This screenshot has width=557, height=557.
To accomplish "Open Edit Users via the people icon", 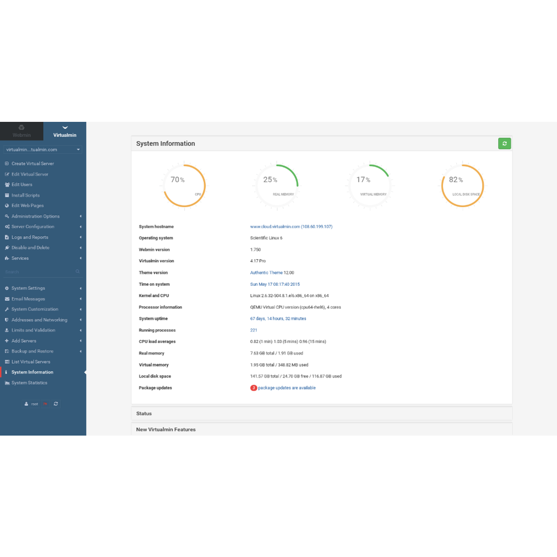I will [7, 185].
